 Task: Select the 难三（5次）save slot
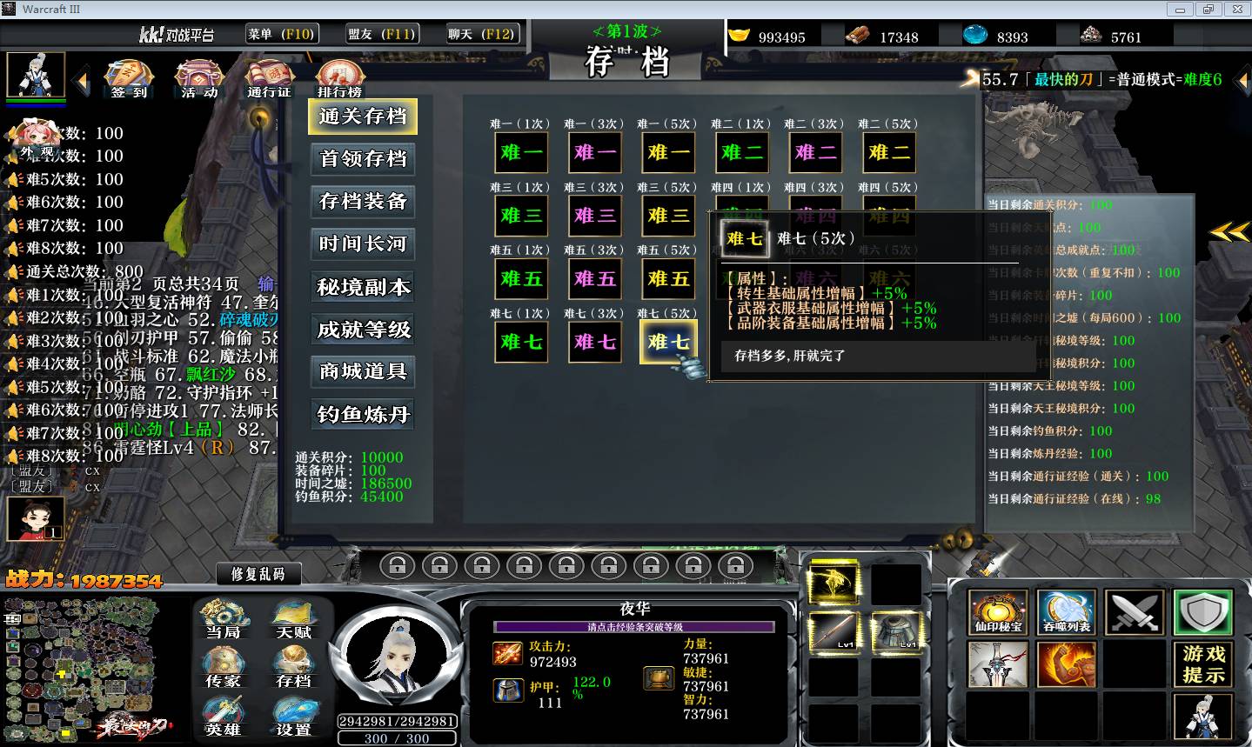coord(668,216)
